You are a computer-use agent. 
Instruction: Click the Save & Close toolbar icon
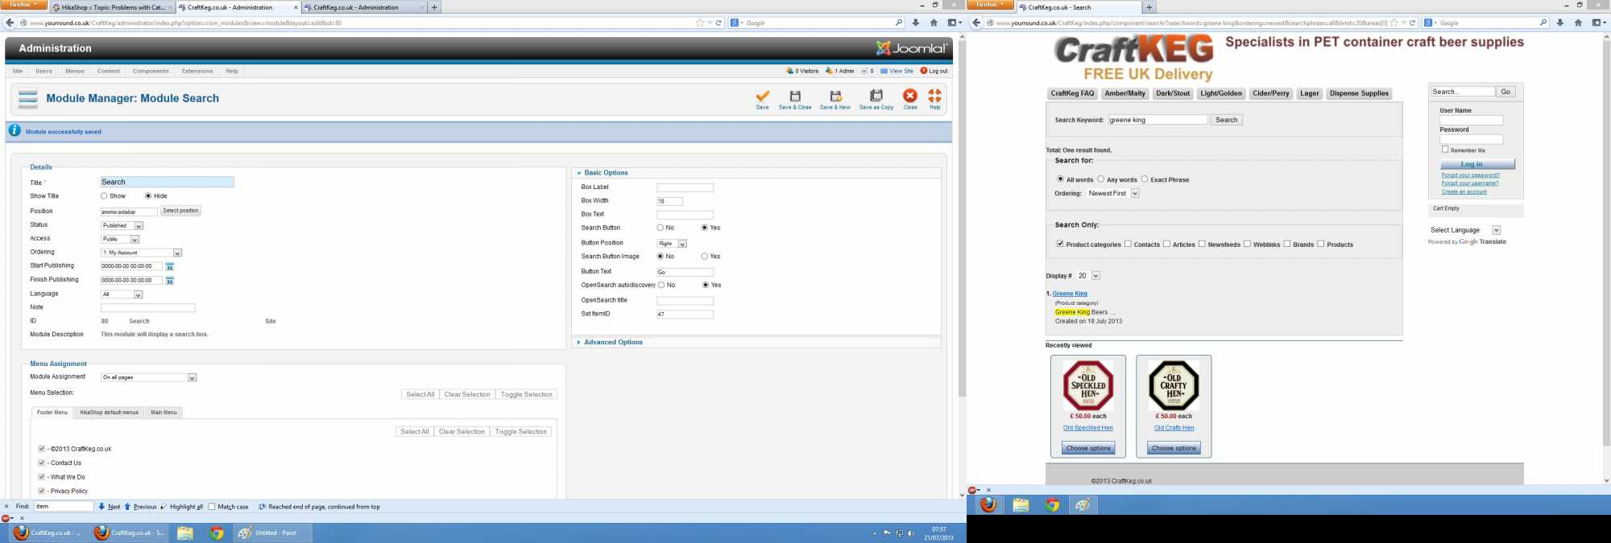coord(795,96)
